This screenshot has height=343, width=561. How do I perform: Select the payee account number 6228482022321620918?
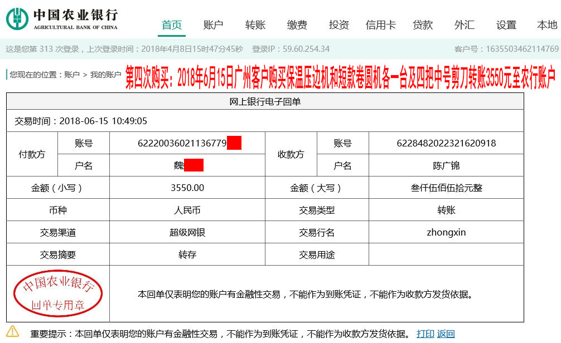446,143
